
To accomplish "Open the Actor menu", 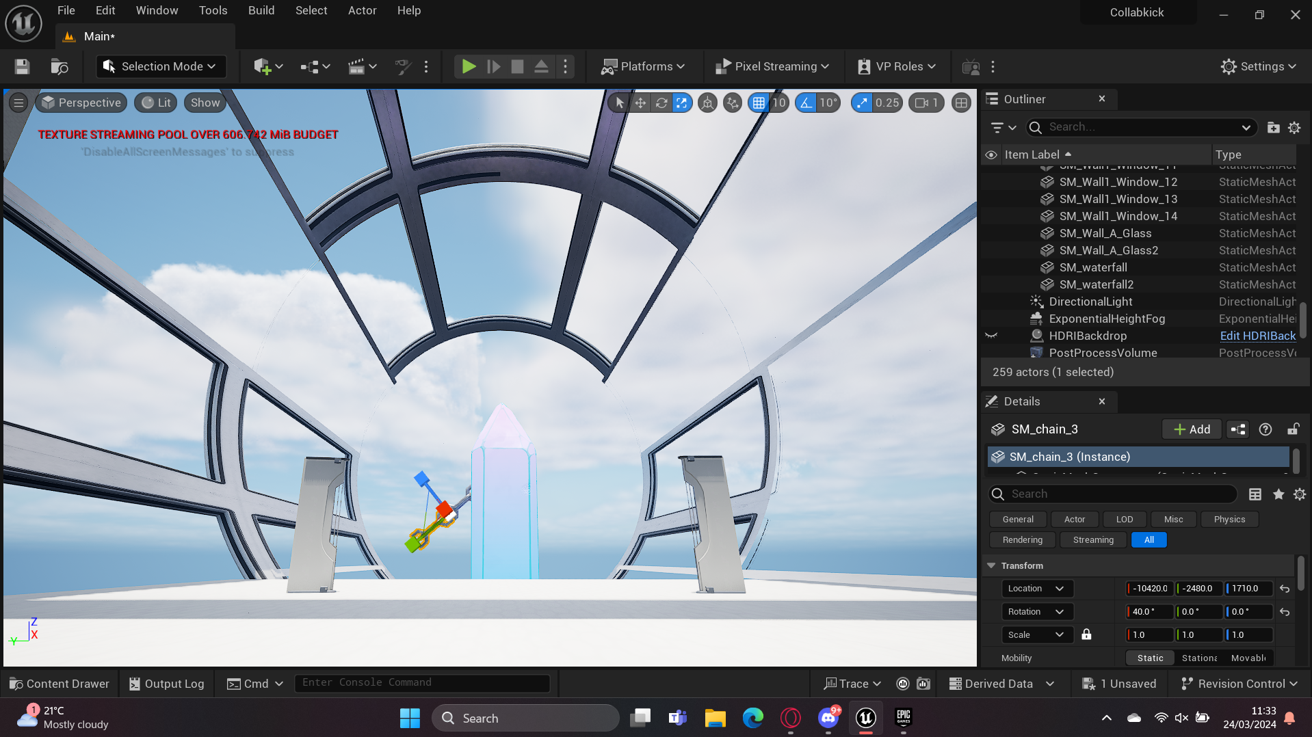I will (363, 10).
